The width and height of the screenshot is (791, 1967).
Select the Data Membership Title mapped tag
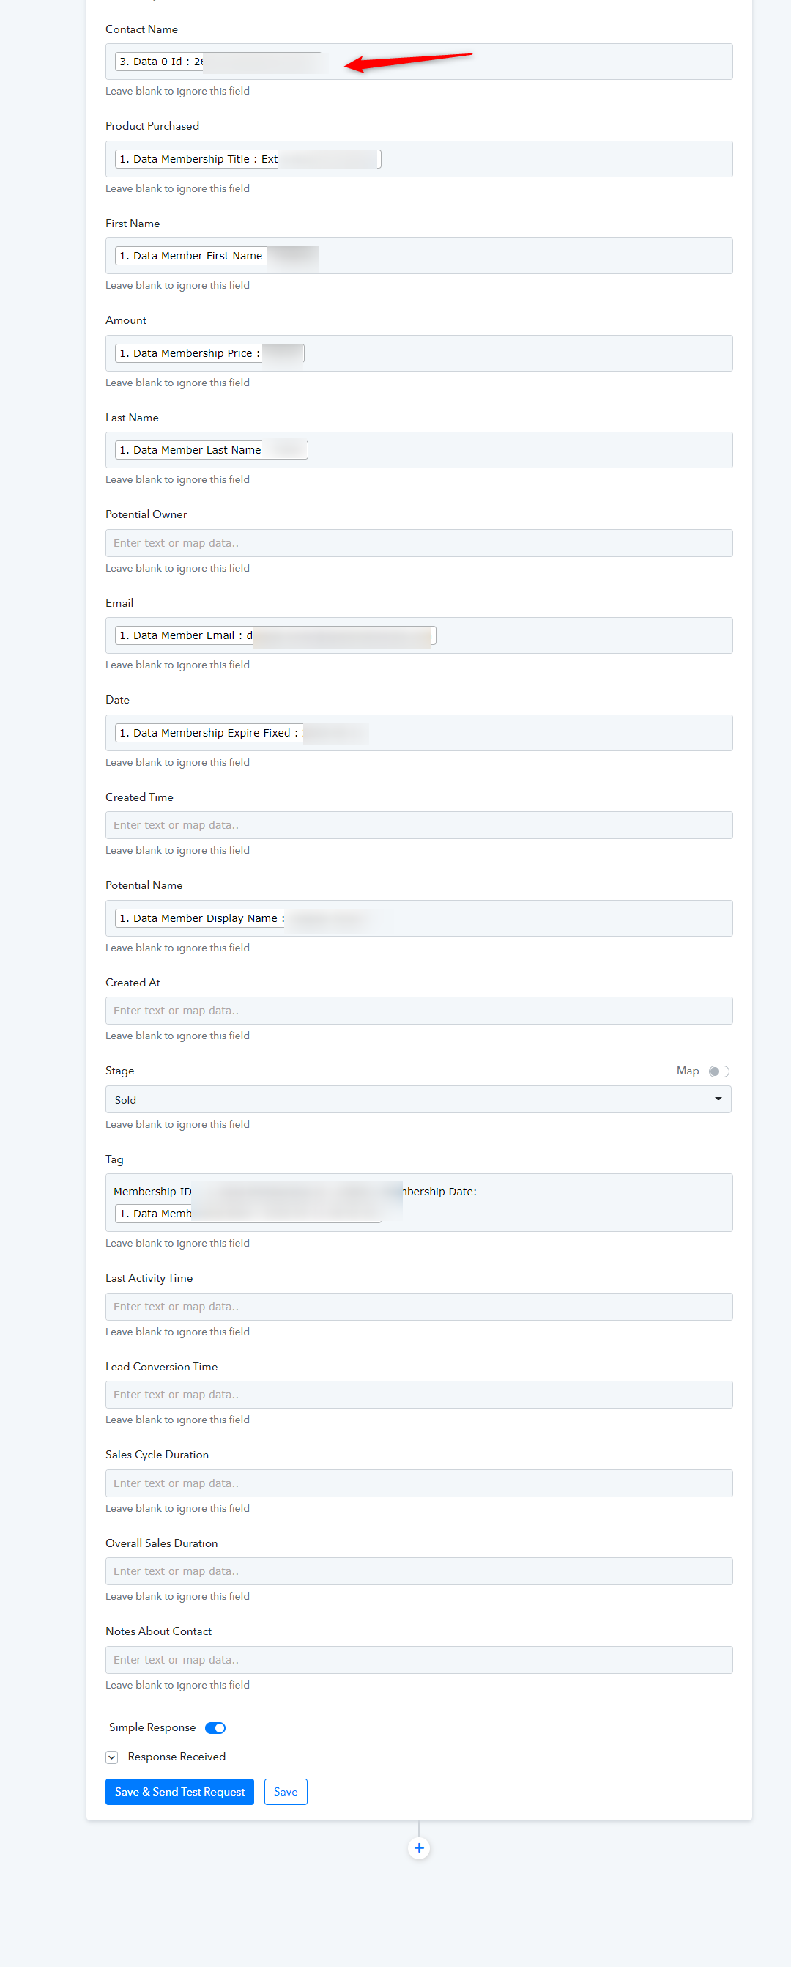(x=248, y=159)
